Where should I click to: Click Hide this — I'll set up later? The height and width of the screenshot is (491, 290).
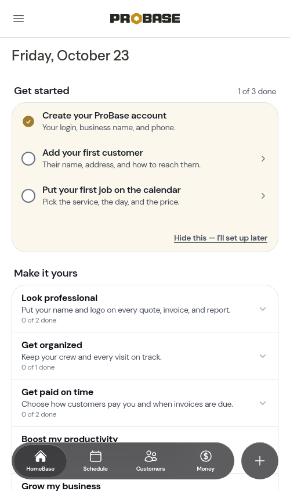pyautogui.click(x=220, y=238)
